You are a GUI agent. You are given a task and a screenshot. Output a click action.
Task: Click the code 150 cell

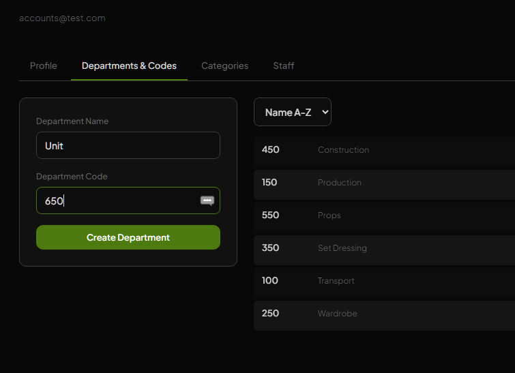pyautogui.click(x=269, y=183)
